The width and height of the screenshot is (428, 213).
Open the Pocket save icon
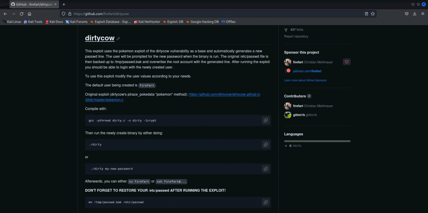406,14
